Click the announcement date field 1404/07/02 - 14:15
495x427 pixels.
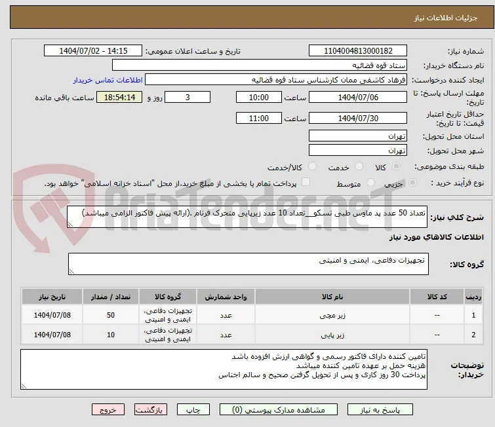(93, 50)
